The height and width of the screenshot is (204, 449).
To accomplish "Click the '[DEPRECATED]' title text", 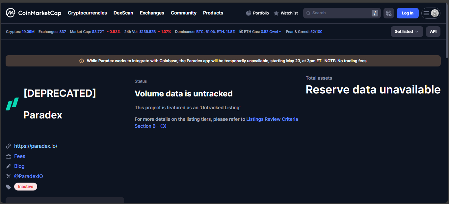I will [x=60, y=93].
